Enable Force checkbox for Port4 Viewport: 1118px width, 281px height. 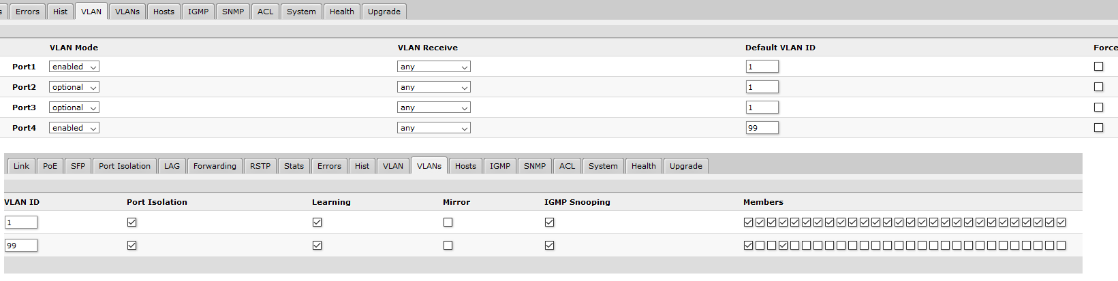(x=1098, y=128)
